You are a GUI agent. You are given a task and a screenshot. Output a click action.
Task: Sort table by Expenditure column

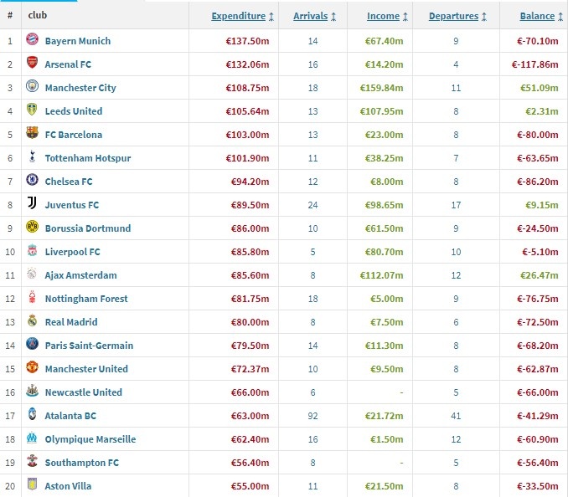click(238, 16)
